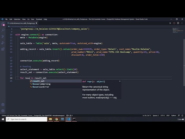This screenshot has height=139, width=185.
Task: Open notifications bell in status bar
Action: click(182, 116)
